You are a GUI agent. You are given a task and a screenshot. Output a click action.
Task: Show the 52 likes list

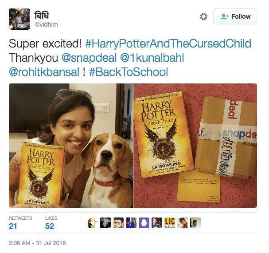[51, 223]
